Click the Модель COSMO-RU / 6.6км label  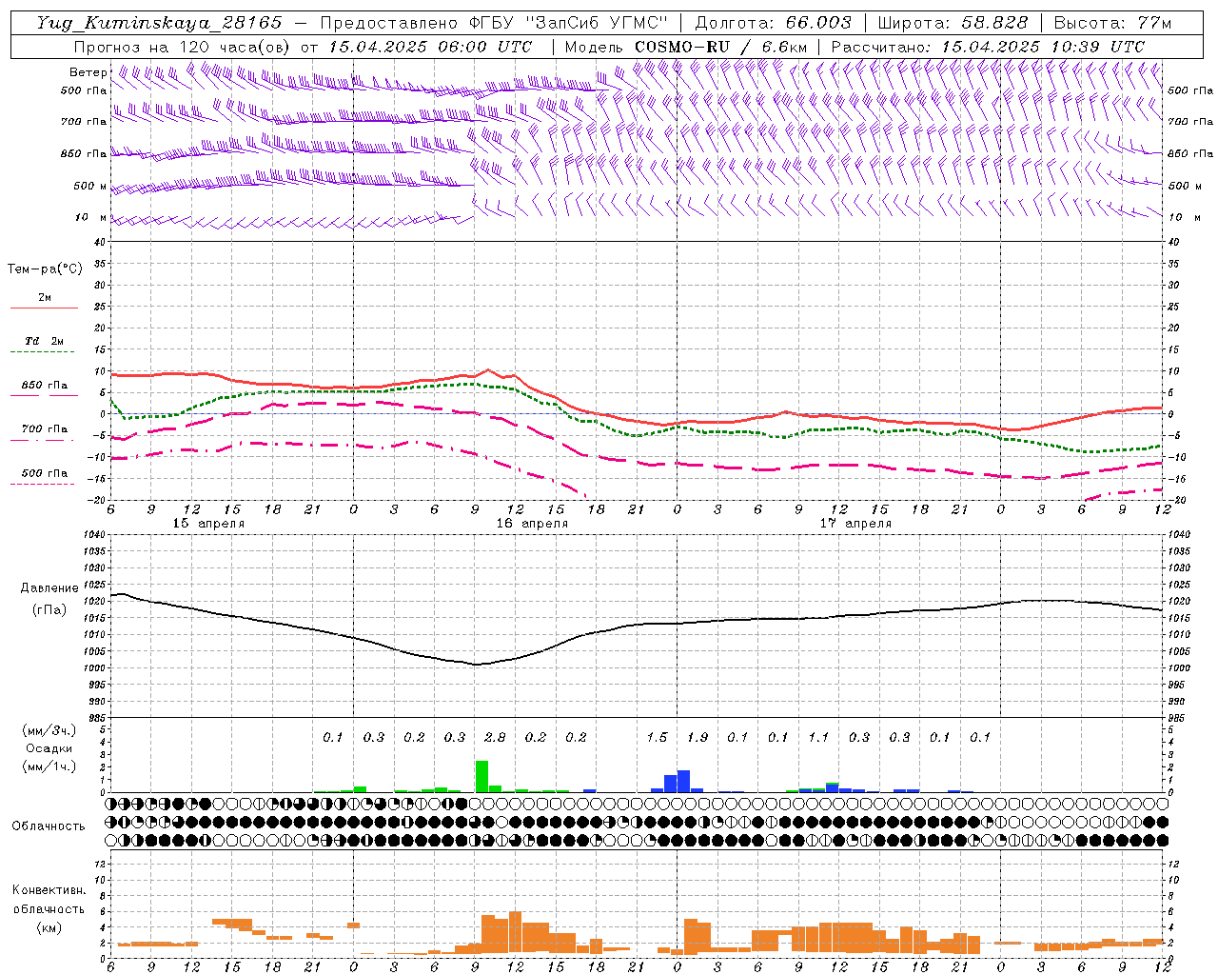coord(685,47)
